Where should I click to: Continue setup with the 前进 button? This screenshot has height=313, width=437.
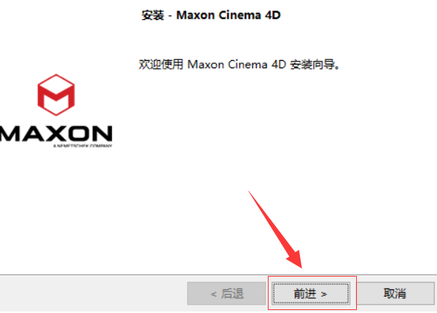(311, 293)
